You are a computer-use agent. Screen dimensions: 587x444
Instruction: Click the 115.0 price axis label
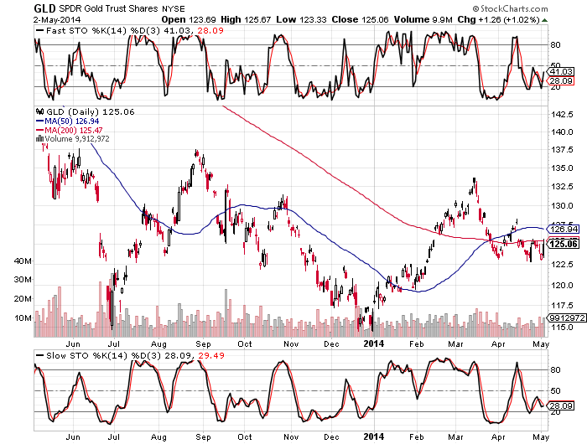pos(562,328)
